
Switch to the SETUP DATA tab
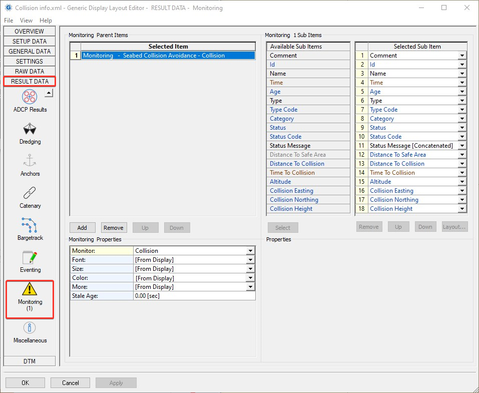[x=30, y=41]
